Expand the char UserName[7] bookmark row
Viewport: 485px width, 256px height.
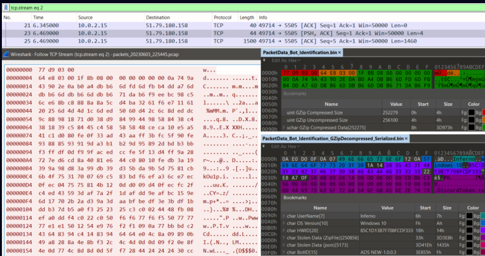pyautogui.click(x=284, y=216)
